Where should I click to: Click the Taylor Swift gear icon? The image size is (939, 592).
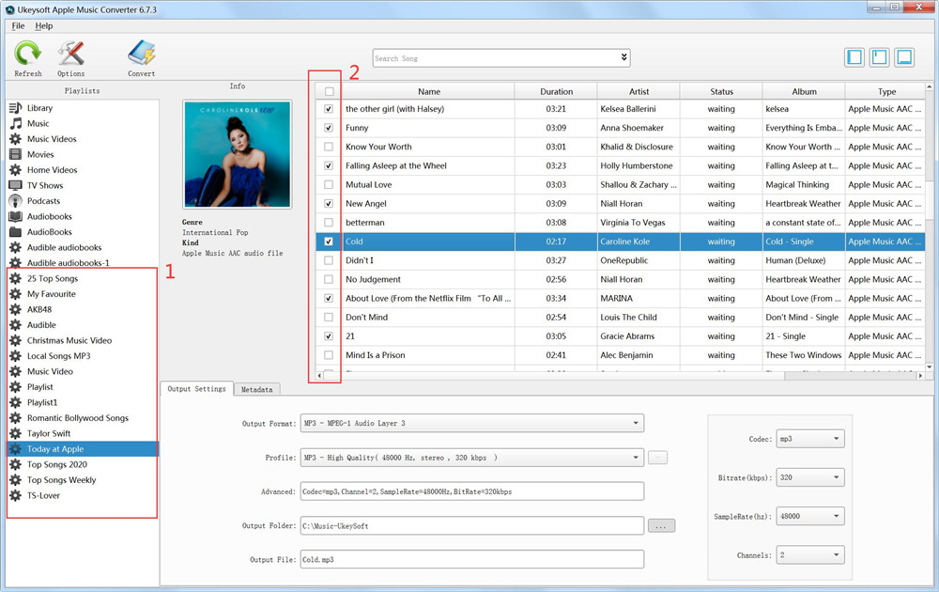[x=16, y=434]
